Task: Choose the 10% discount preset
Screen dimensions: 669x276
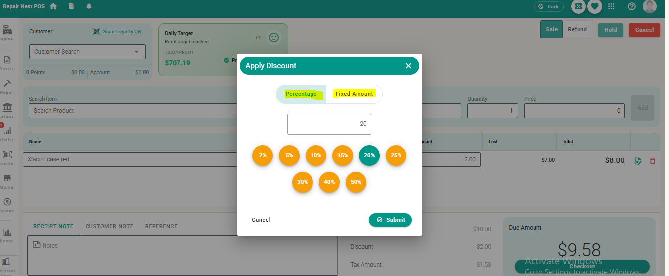Action: pyautogui.click(x=316, y=155)
